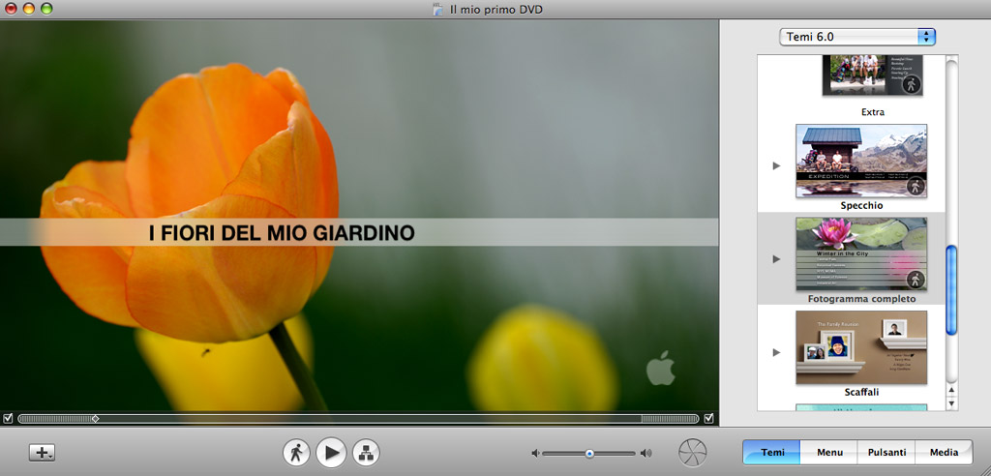This screenshot has height=476, width=991.
Task: Toggle the right checkbox beside motion scrubber
Action: pyautogui.click(x=709, y=418)
